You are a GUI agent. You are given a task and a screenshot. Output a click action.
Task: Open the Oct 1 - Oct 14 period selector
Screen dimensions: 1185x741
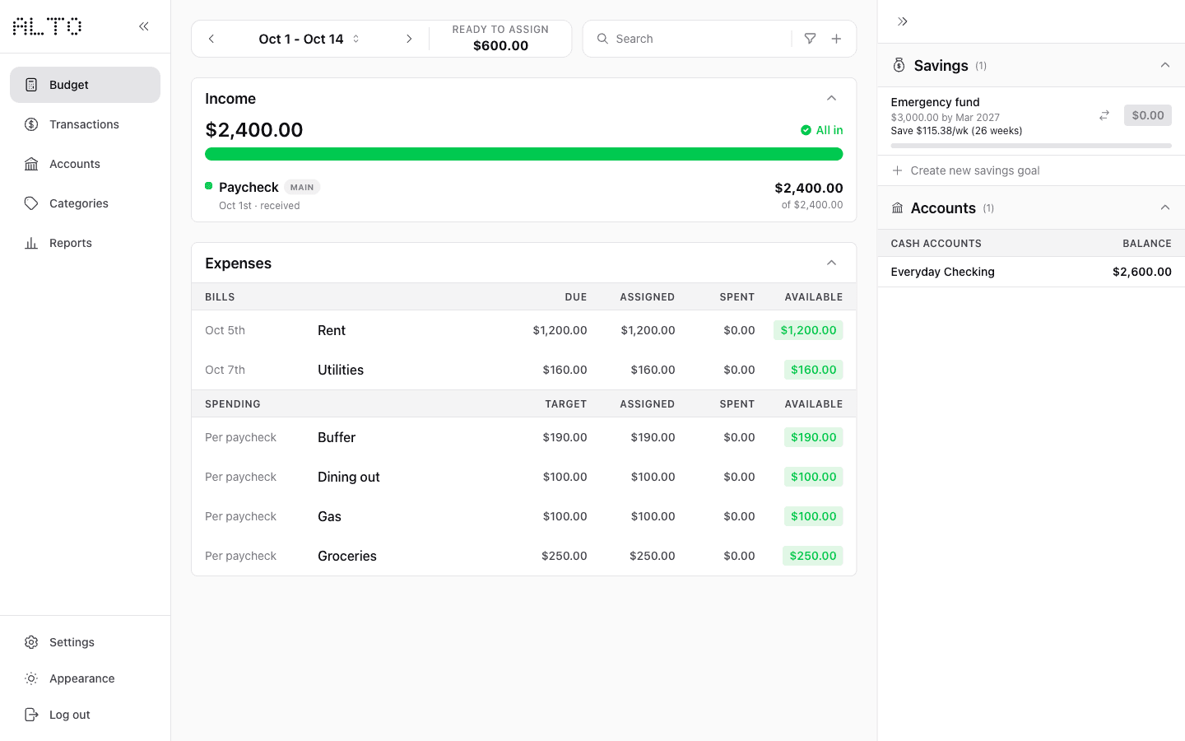[x=309, y=39]
